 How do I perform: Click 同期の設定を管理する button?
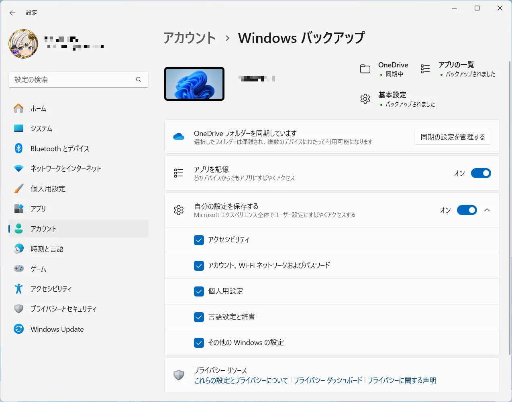point(453,137)
